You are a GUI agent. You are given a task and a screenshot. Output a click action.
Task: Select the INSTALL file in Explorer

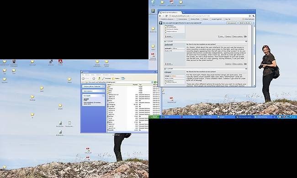coord(111,116)
